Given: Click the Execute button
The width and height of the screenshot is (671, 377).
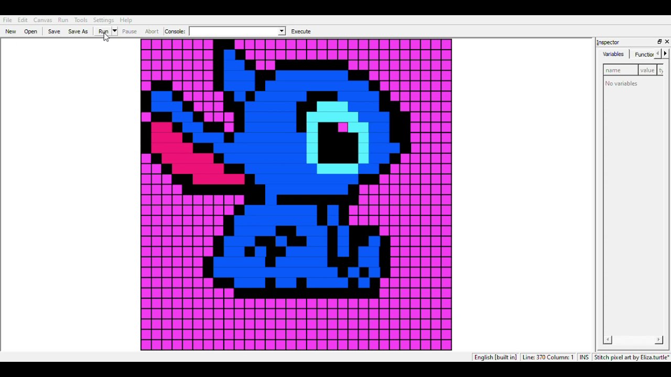Looking at the screenshot, I should 301,31.
